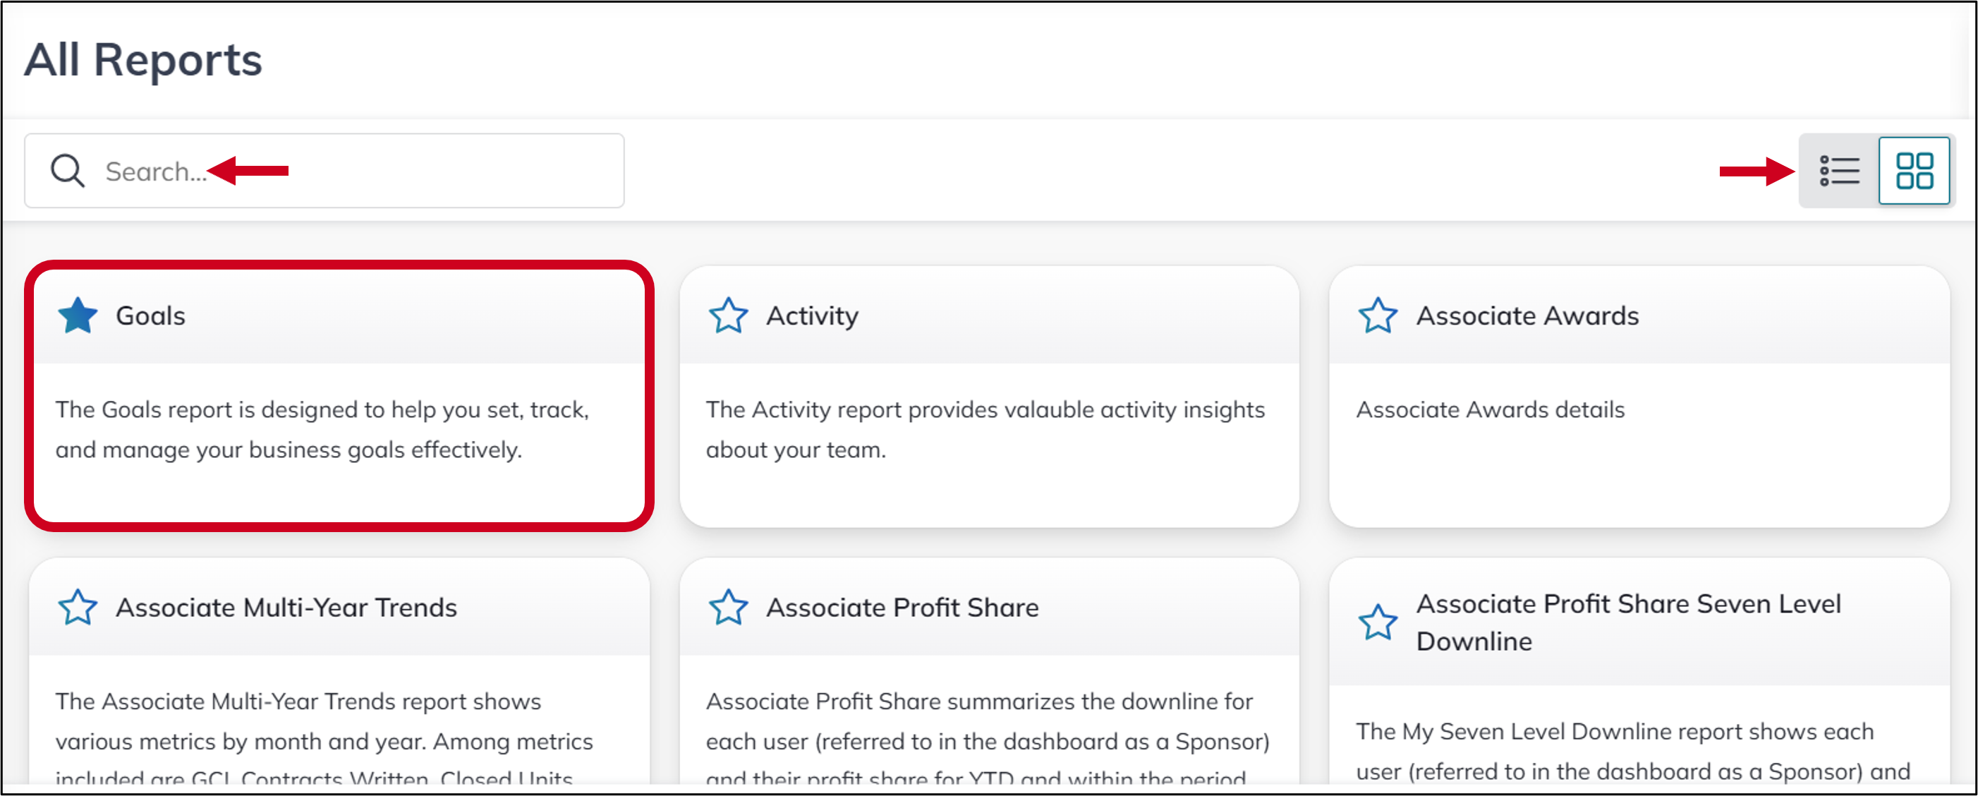This screenshot has height=796, width=1978.
Task: Favorite the Activity report star
Action: [x=728, y=315]
